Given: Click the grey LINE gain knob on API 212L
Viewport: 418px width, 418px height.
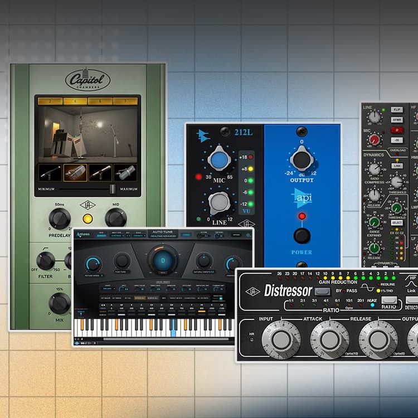Looking at the screenshot, I should pos(219,203).
